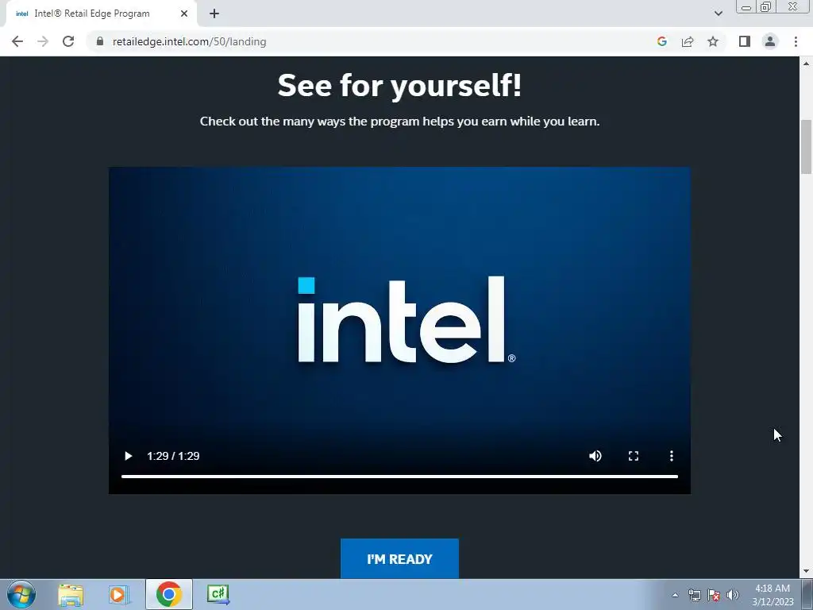Bookmark this page with star
813x610 pixels.
tap(713, 41)
